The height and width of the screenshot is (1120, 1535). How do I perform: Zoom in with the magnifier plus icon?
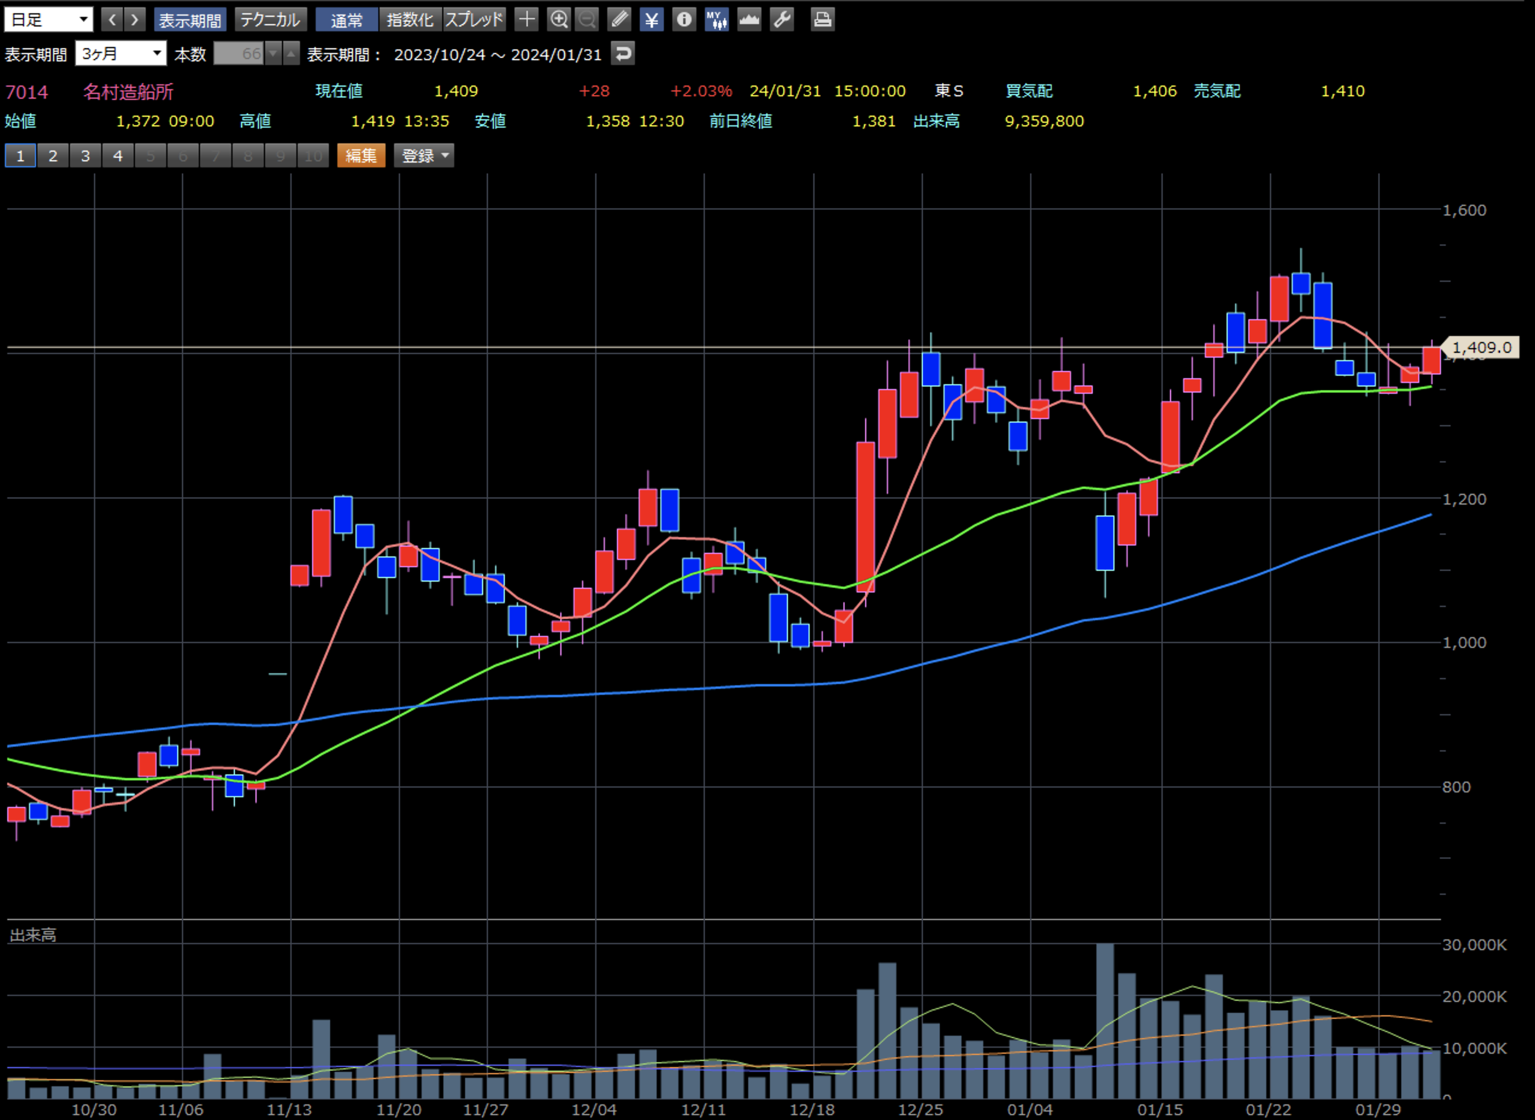(558, 19)
